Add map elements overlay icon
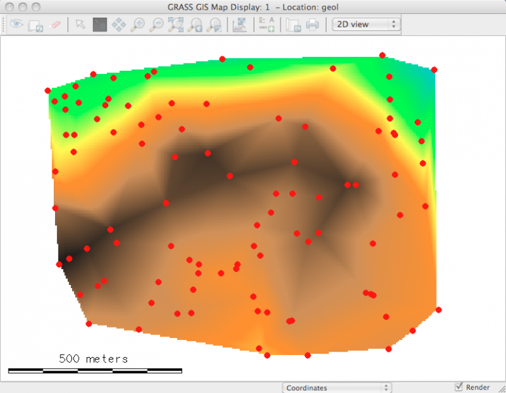Image resolution: width=506 pixels, height=393 pixels. (266, 25)
